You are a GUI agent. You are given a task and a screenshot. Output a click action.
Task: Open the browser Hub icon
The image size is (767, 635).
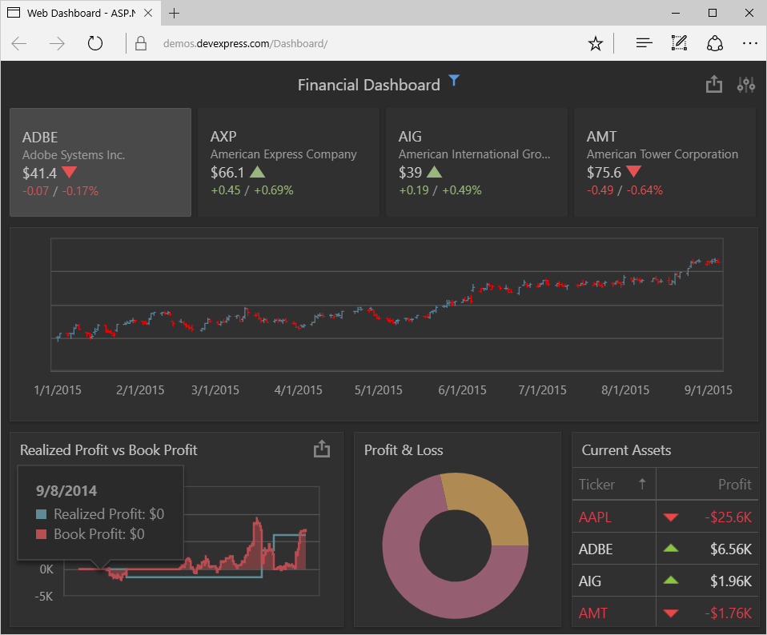click(644, 43)
